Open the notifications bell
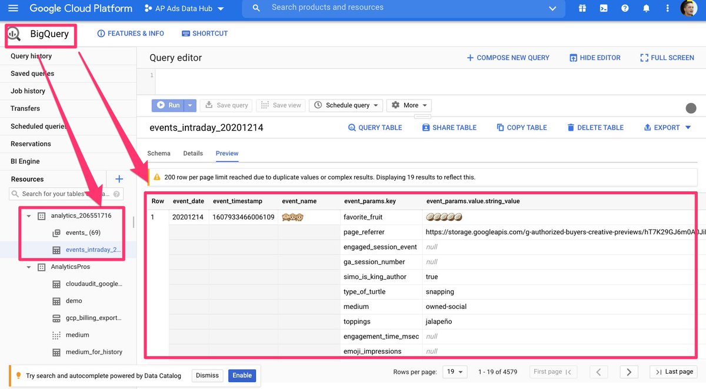 tap(647, 8)
